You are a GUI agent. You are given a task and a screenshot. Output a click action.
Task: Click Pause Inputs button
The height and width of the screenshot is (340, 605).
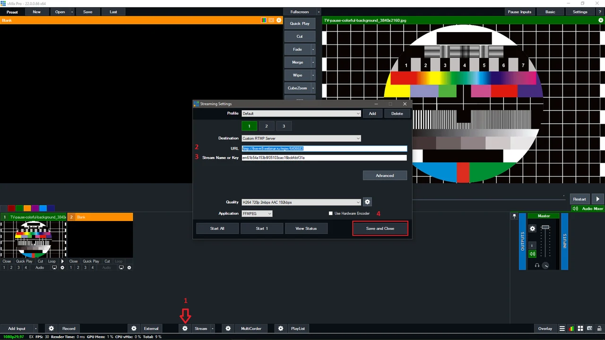pyautogui.click(x=519, y=12)
